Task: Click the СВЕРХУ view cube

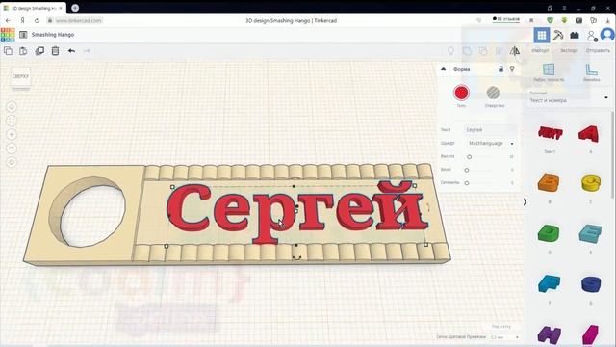Action: tap(20, 77)
